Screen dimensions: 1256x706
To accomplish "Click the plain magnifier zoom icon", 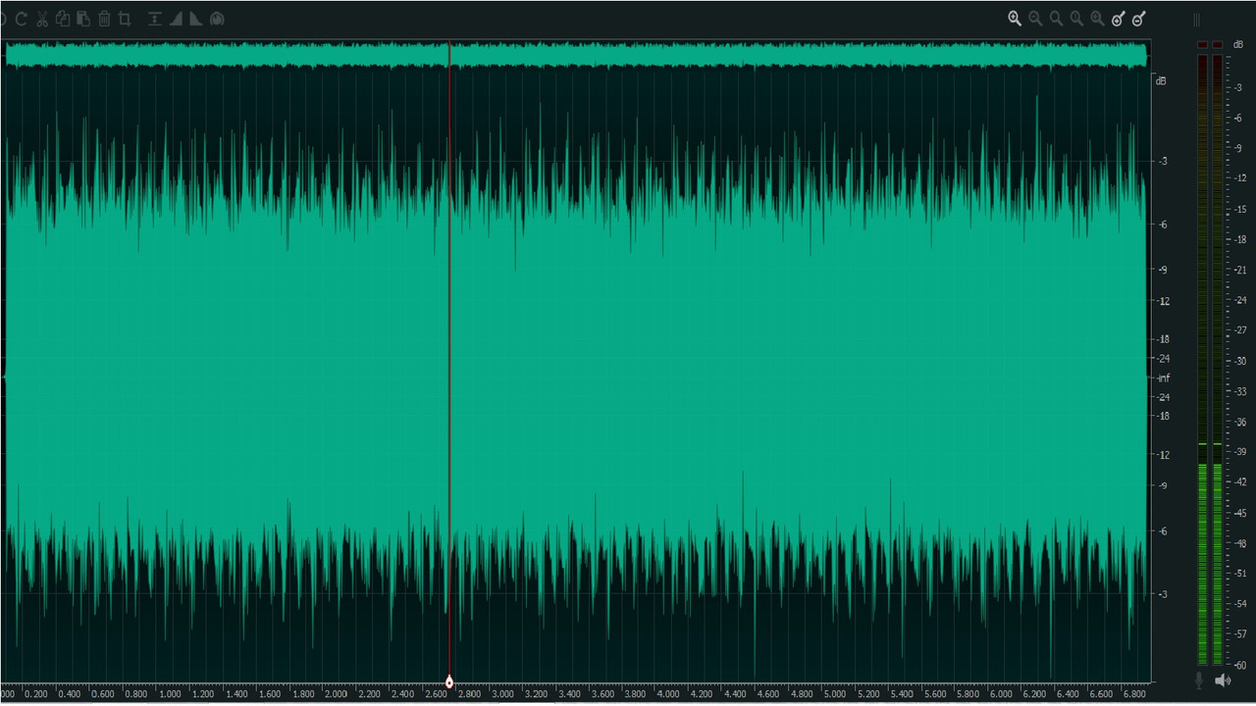I will click(x=1056, y=19).
